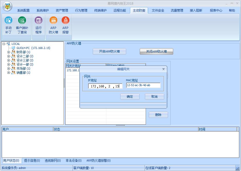Click the 销售部 group icon
Screen dimensions: 241x171
click(x=13, y=73)
